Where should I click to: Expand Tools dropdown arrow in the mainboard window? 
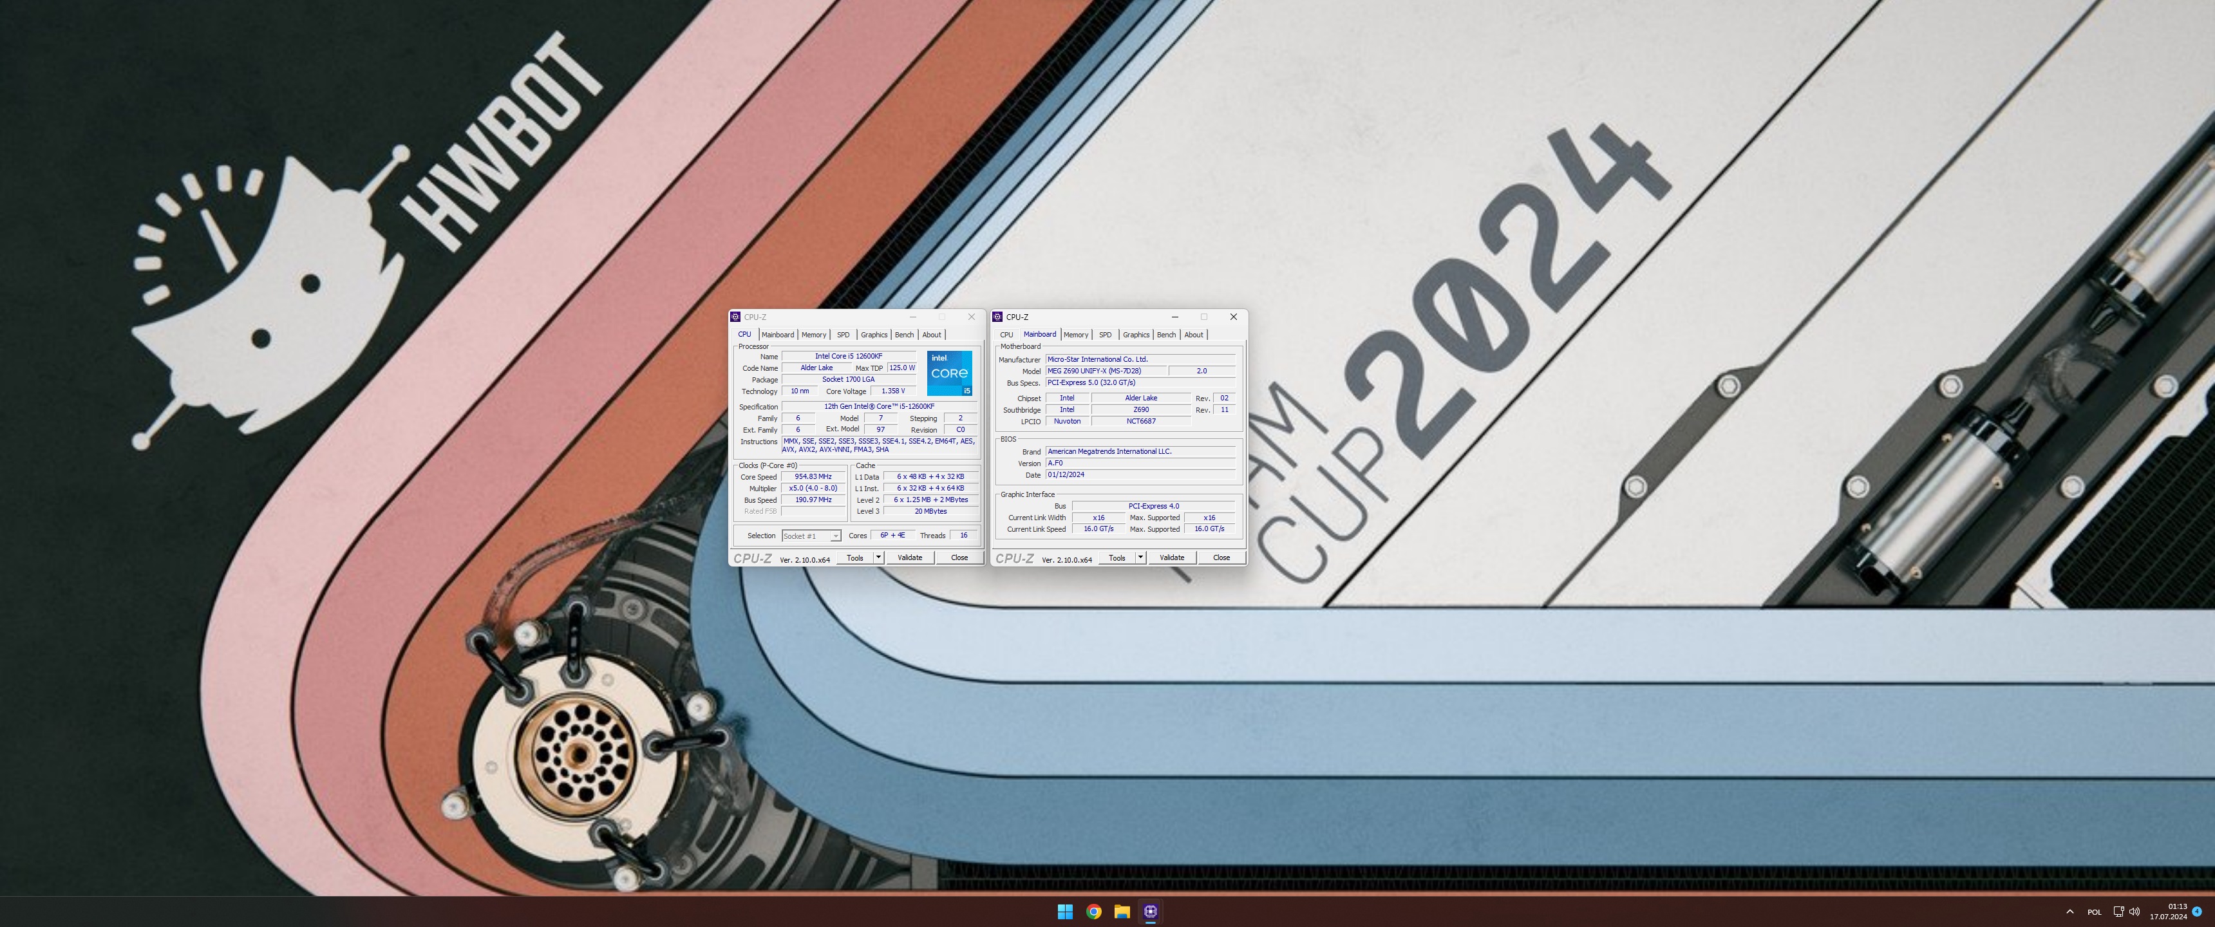tap(1141, 558)
